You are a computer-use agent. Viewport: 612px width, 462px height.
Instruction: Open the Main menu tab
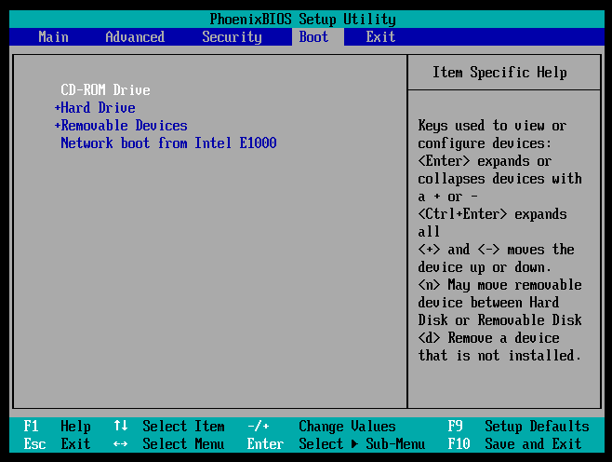click(x=53, y=36)
